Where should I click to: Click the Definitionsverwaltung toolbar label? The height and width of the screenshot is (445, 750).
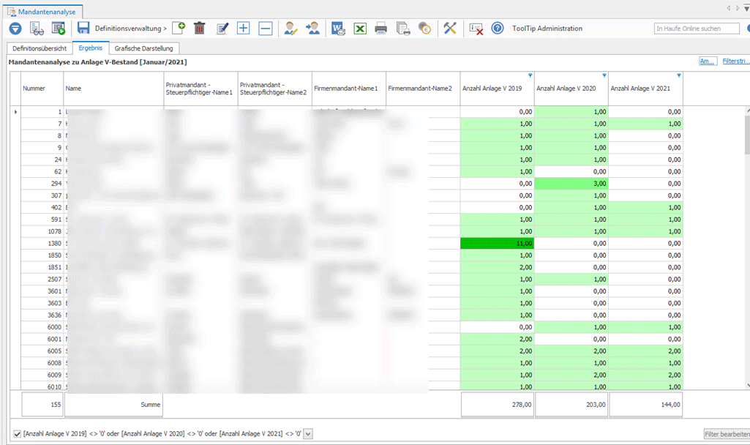(130, 29)
